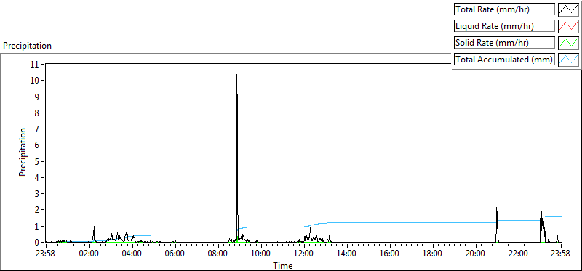Click the Precipitation chart title above the graph
Screen dimensions: 582x271
tap(27, 46)
